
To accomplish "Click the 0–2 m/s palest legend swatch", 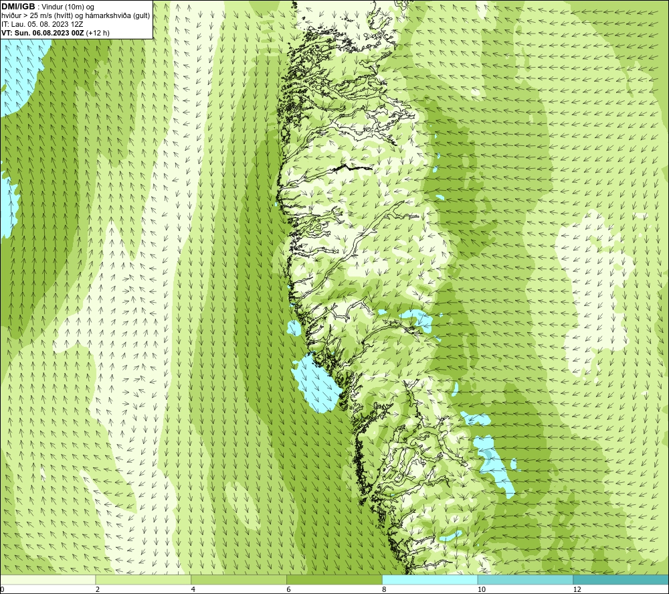I will pos(47,579).
